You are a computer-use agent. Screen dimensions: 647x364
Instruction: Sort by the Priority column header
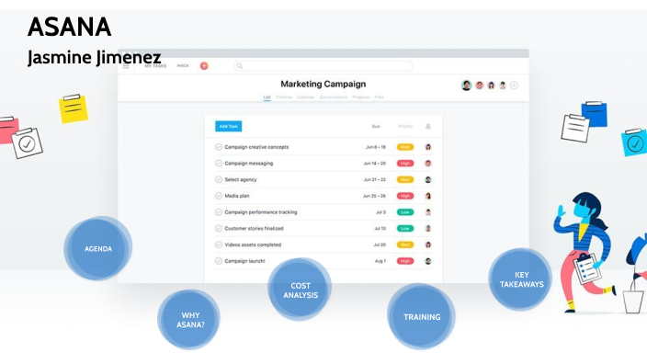[x=405, y=126]
